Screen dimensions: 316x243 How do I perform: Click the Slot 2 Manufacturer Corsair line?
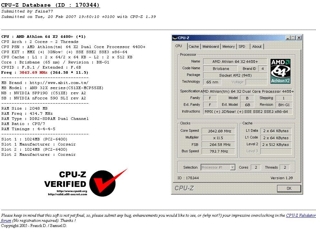pos(39,155)
